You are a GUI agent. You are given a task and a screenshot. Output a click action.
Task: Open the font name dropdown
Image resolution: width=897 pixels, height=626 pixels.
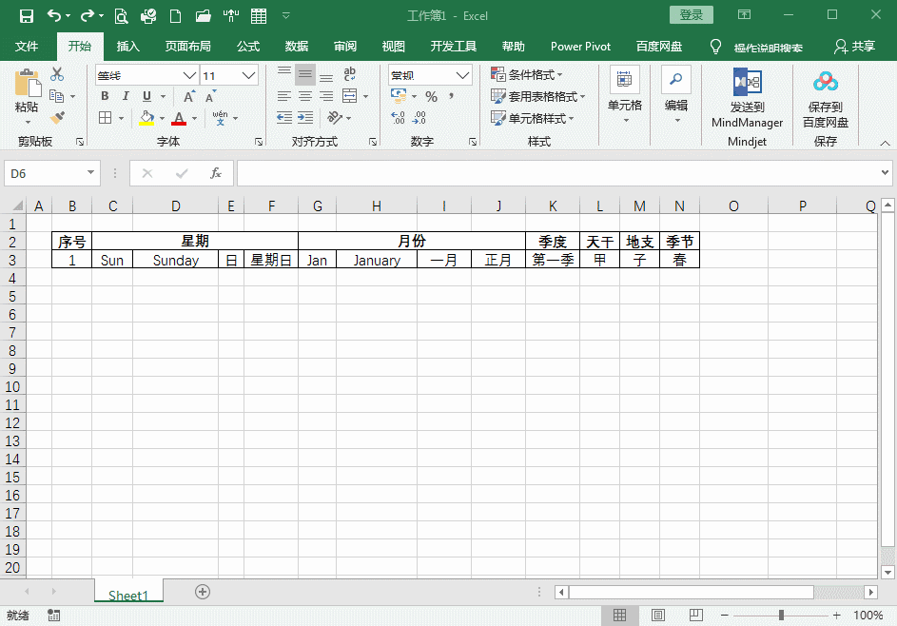pos(190,75)
